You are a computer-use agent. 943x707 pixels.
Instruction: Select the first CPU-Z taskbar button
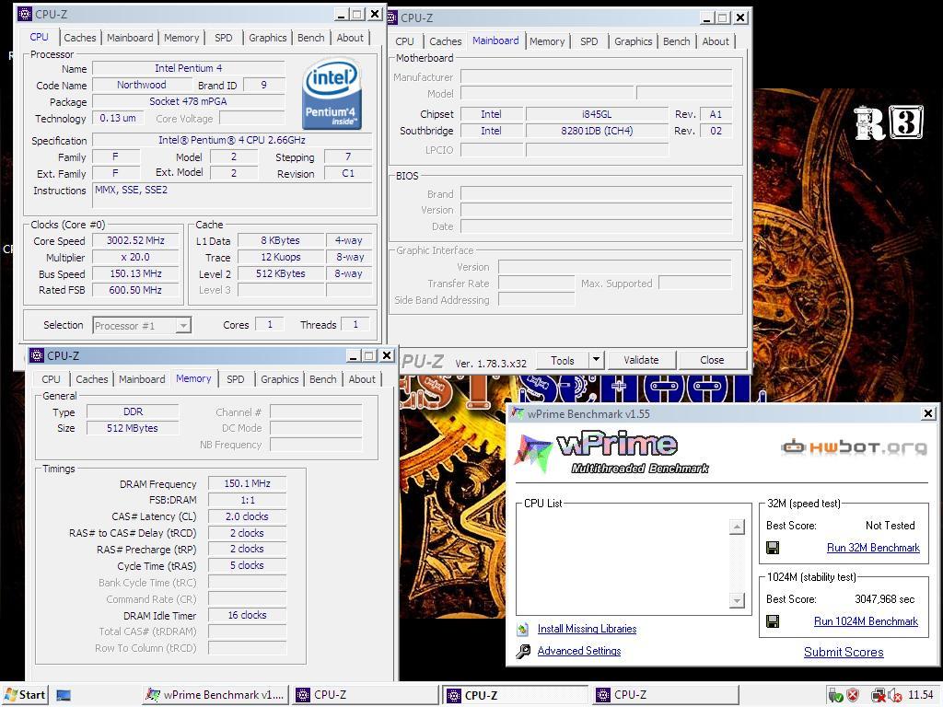366,695
